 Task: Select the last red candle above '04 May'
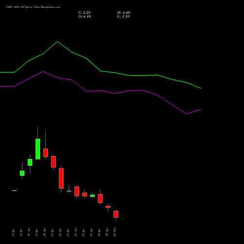click(x=116, y=214)
